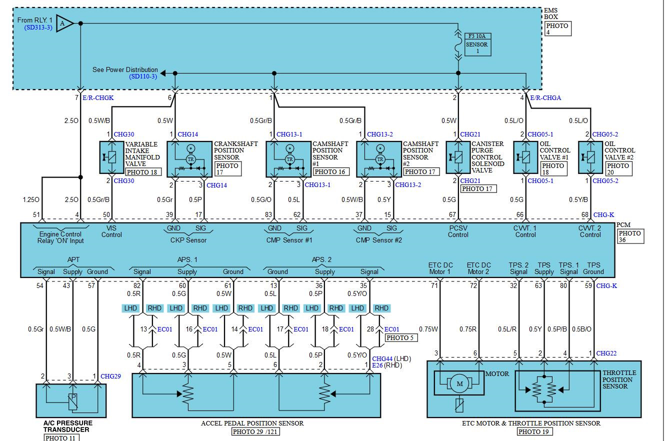
Task: Click the 'Engine Control Relay ON Input' label
Action: pos(60,237)
